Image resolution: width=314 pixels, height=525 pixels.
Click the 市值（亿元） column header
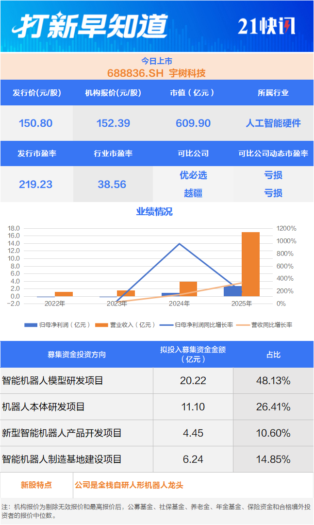pos(192,93)
